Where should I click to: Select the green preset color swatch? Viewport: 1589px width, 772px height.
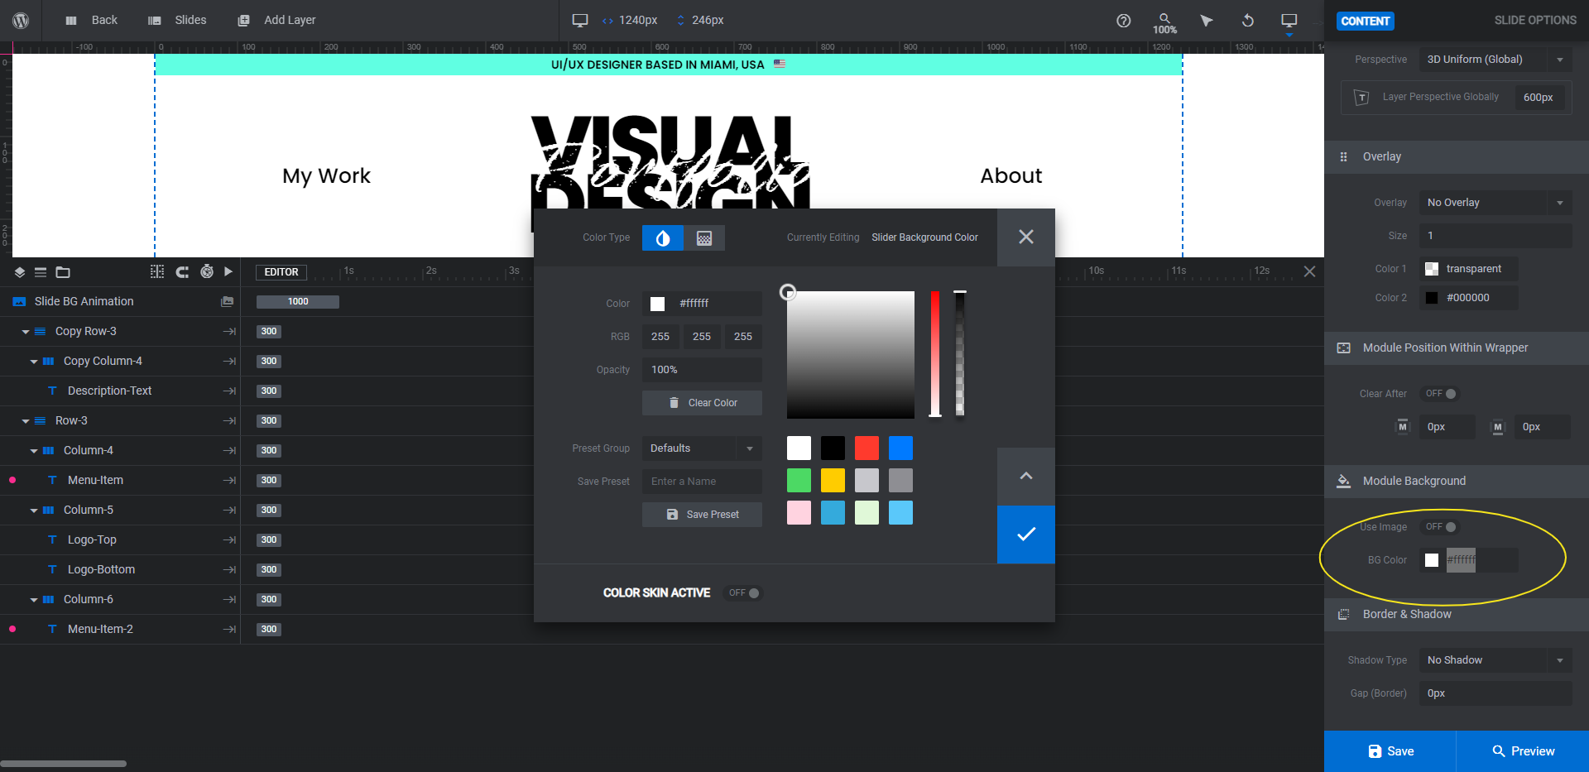pyautogui.click(x=799, y=481)
